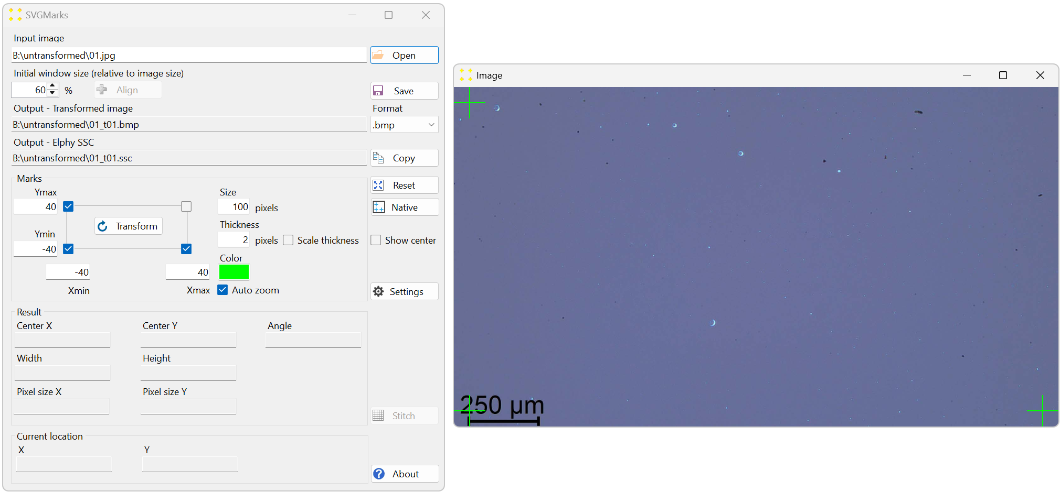Click the Reset button label
Screen dimensions: 1060x492
[404, 185]
